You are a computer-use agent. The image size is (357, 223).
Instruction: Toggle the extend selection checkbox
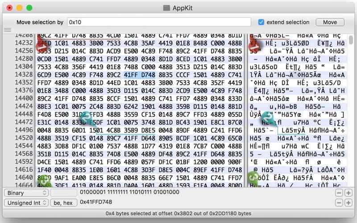pos(262,22)
